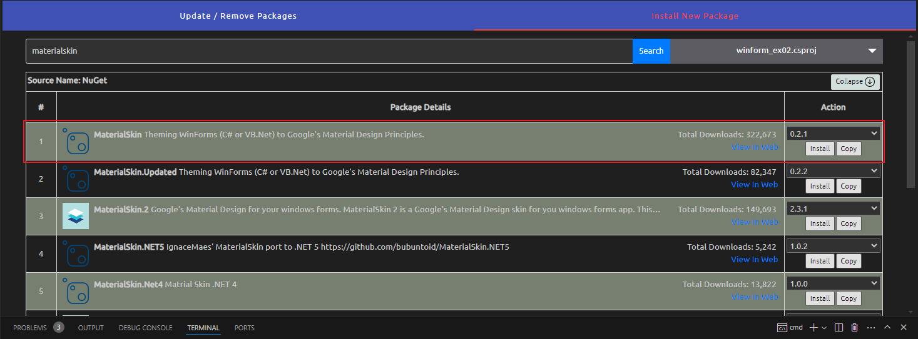Open version dropdown showing 1.0.2
This screenshot has height=339, width=918.
coord(834,246)
